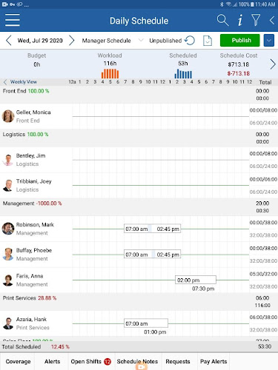
Task: Open the schedule document icon
Action: pyautogui.click(x=208, y=41)
